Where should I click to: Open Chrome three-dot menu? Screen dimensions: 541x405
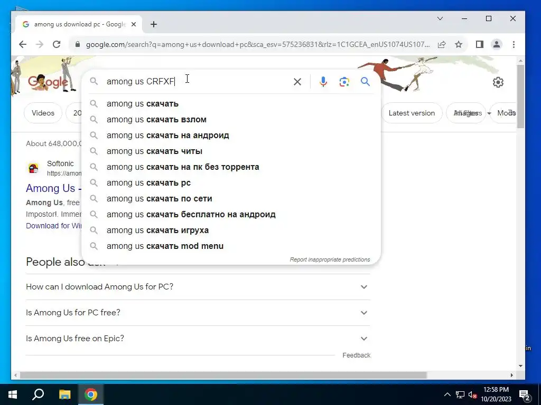click(x=514, y=44)
